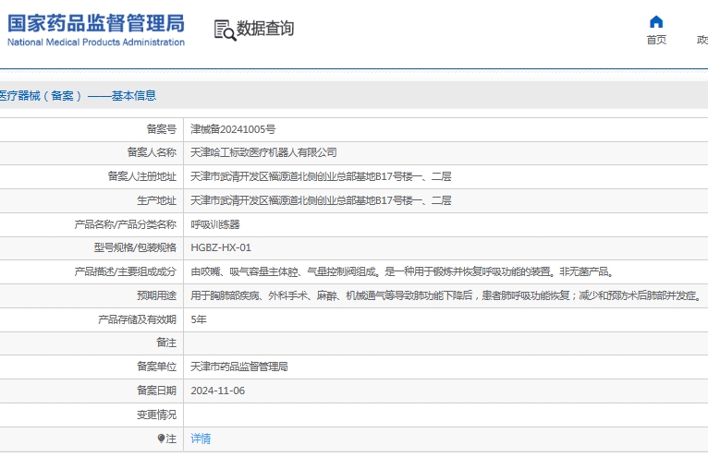Click the 产品描述/主要组成成分 label
The image size is (708, 457).
(x=126, y=271)
